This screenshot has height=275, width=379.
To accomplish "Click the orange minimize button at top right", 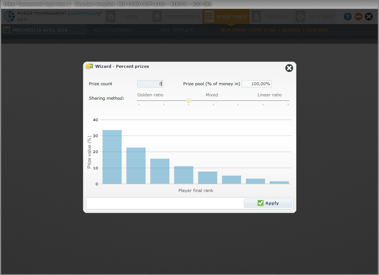I will click(358, 17).
